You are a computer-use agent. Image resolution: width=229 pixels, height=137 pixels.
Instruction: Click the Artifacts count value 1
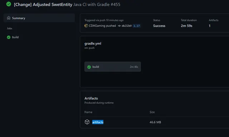pos(210,26)
